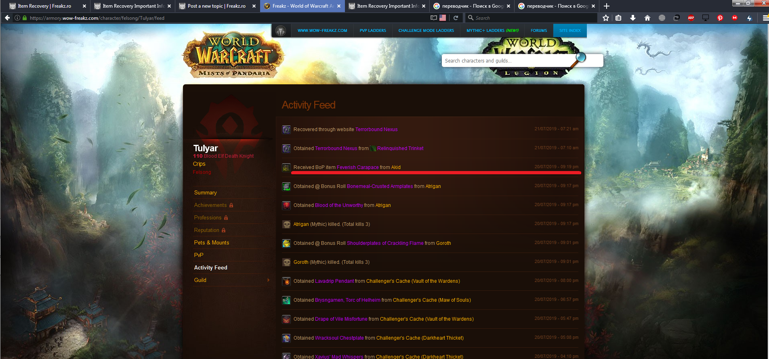Open PvP in character sidebar
Viewport: 769px width, 359px height.
199,255
